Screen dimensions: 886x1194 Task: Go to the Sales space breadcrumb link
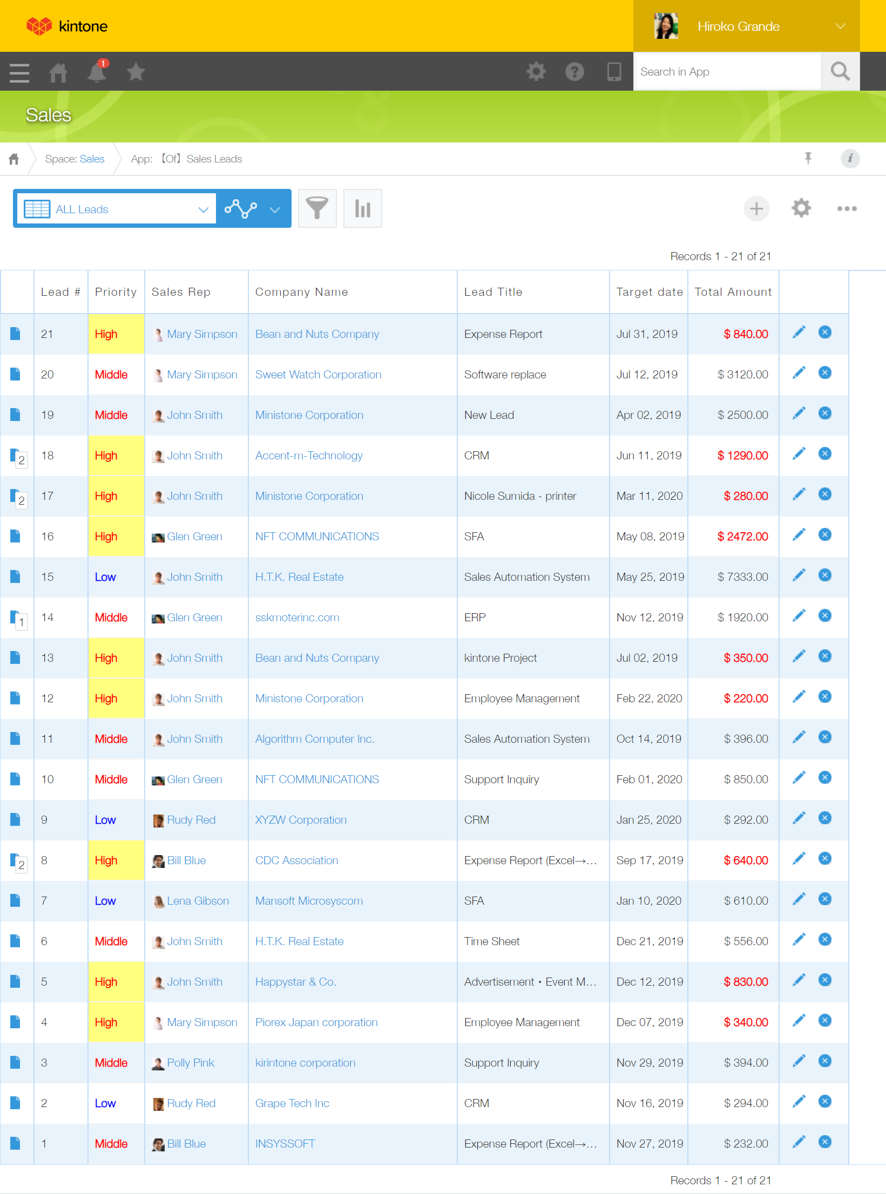pyautogui.click(x=92, y=159)
